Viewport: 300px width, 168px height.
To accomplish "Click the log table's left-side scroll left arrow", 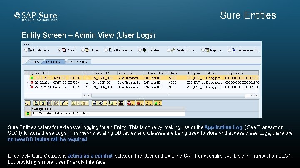I will (84, 95).
